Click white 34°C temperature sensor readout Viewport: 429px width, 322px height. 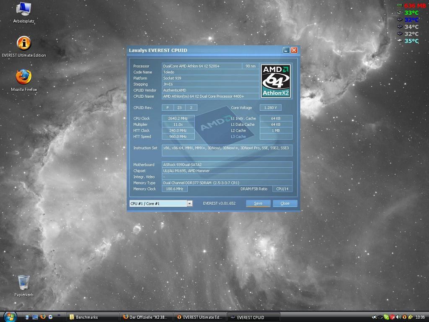pos(408,27)
